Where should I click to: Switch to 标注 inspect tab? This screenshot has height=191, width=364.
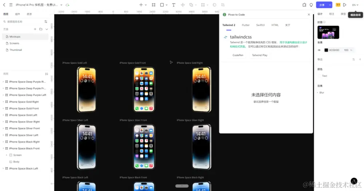coord(332,14)
